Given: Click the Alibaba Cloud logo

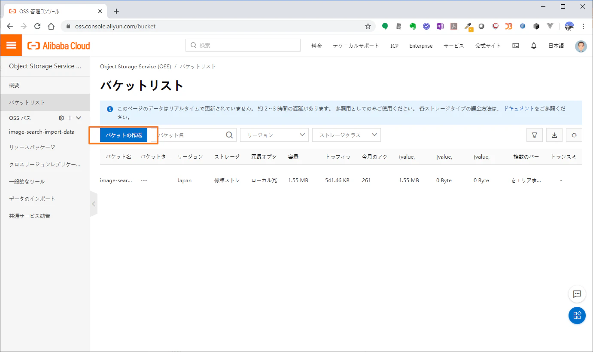Looking at the screenshot, I should [x=59, y=46].
